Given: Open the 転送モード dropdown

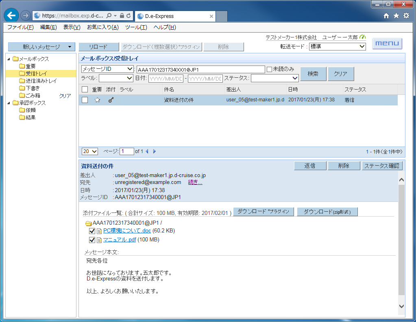Looking at the screenshot, I should pos(337,46).
